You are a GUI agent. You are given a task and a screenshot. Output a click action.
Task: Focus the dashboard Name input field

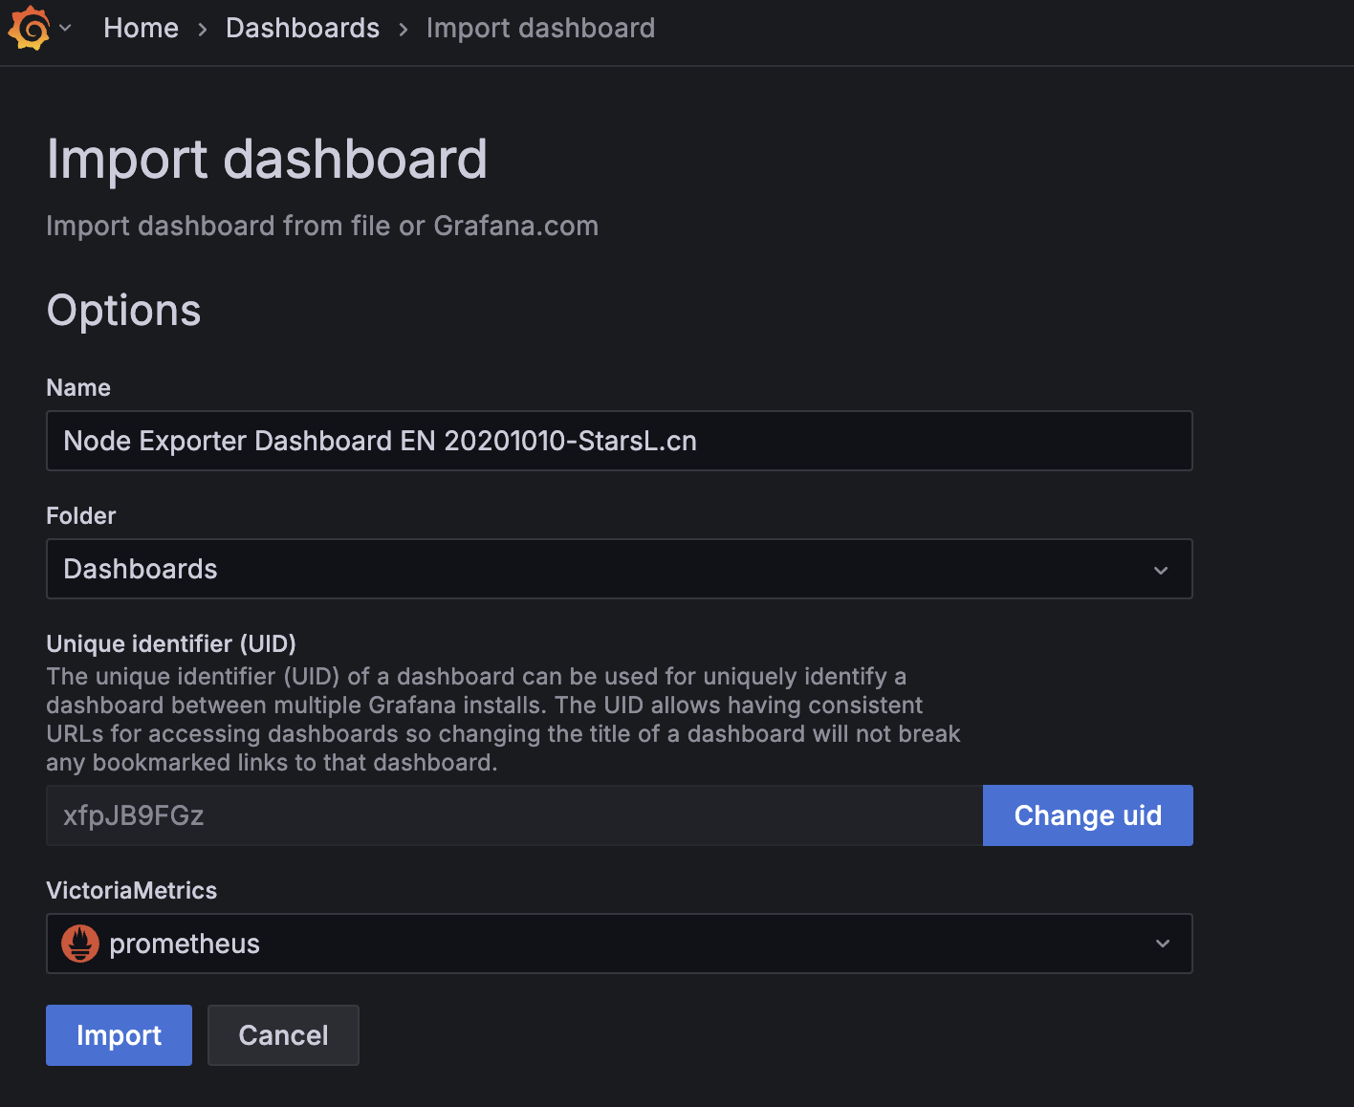619,441
